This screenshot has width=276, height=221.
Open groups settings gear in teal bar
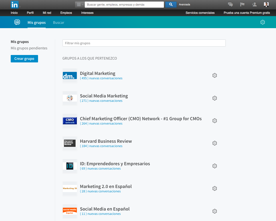262,22
